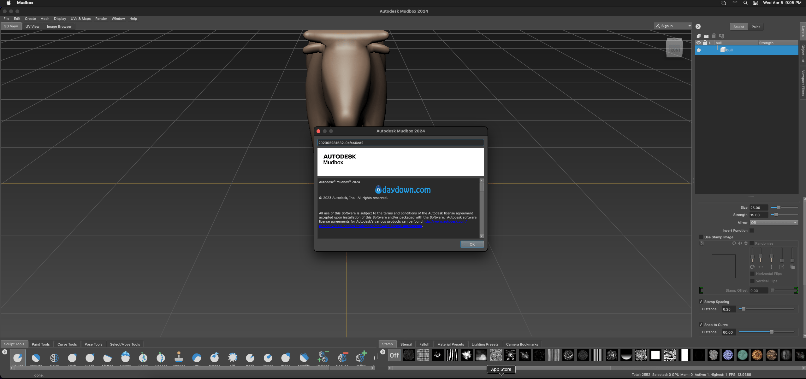806x379 pixels.
Task: Click Sculpt layers mode button
Action: 738,27
